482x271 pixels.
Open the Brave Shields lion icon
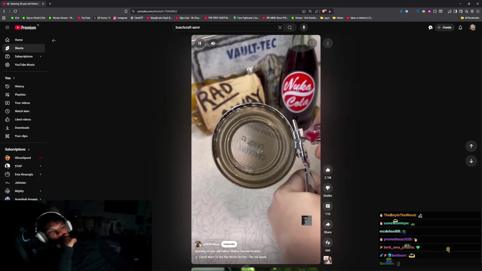[324, 11]
